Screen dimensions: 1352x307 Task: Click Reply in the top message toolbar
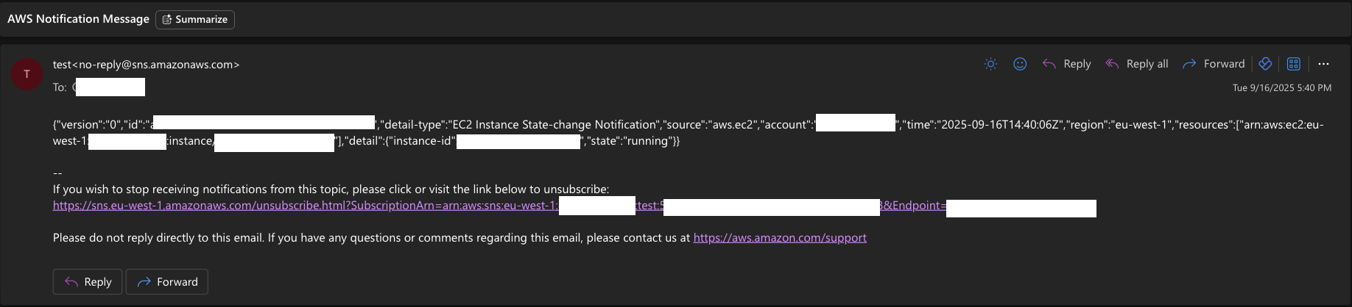(1067, 64)
